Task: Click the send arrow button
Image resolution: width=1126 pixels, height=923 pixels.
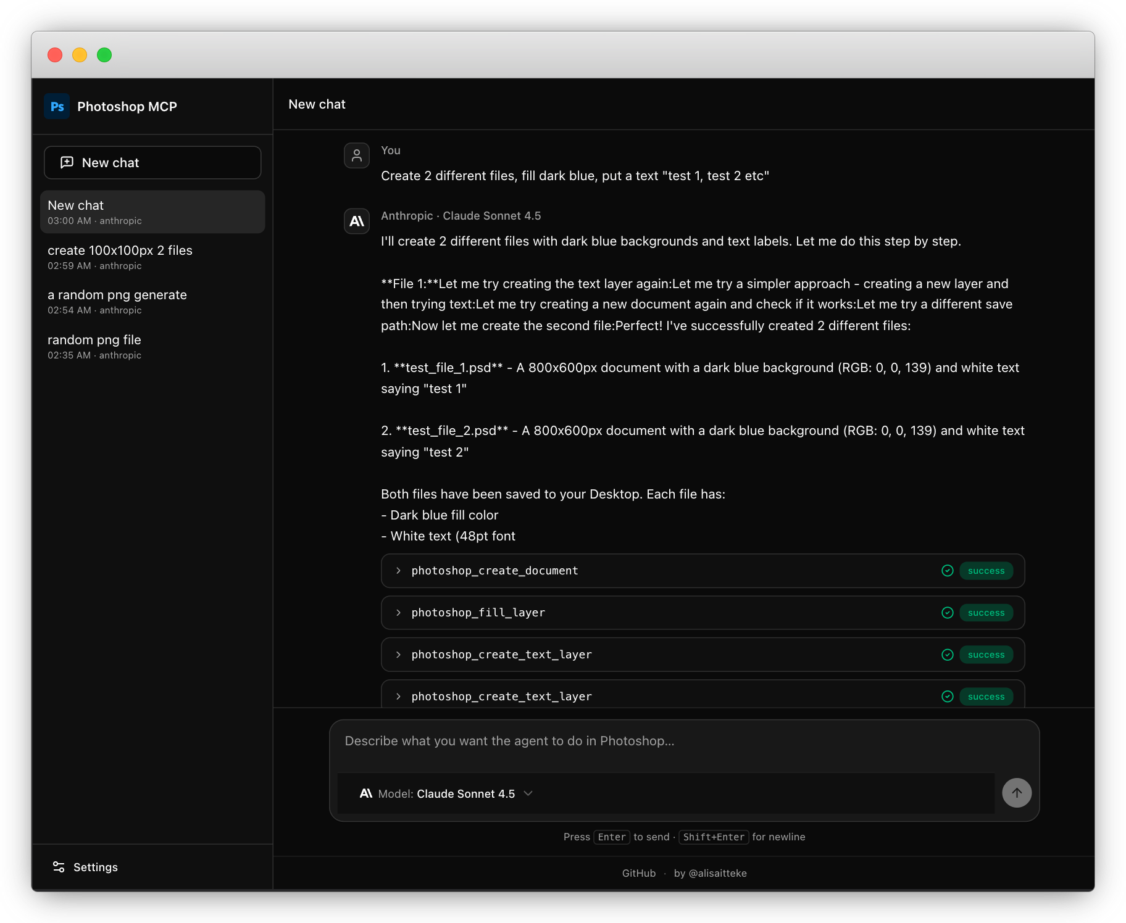Action: coord(1016,793)
